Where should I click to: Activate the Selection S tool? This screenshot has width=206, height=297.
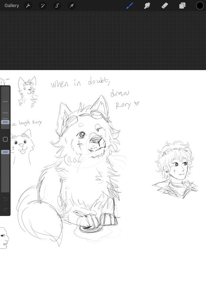pyautogui.click(x=57, y=6)
